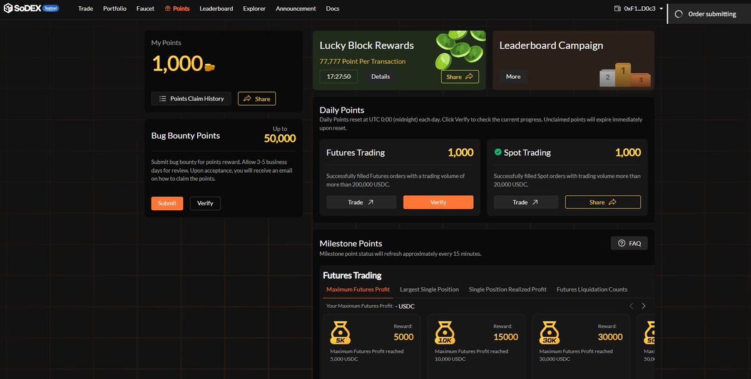Select Maximum Futures Profit tab
Image resolution: width=751 pixels, height=379 pixels.
coord(358,290)
